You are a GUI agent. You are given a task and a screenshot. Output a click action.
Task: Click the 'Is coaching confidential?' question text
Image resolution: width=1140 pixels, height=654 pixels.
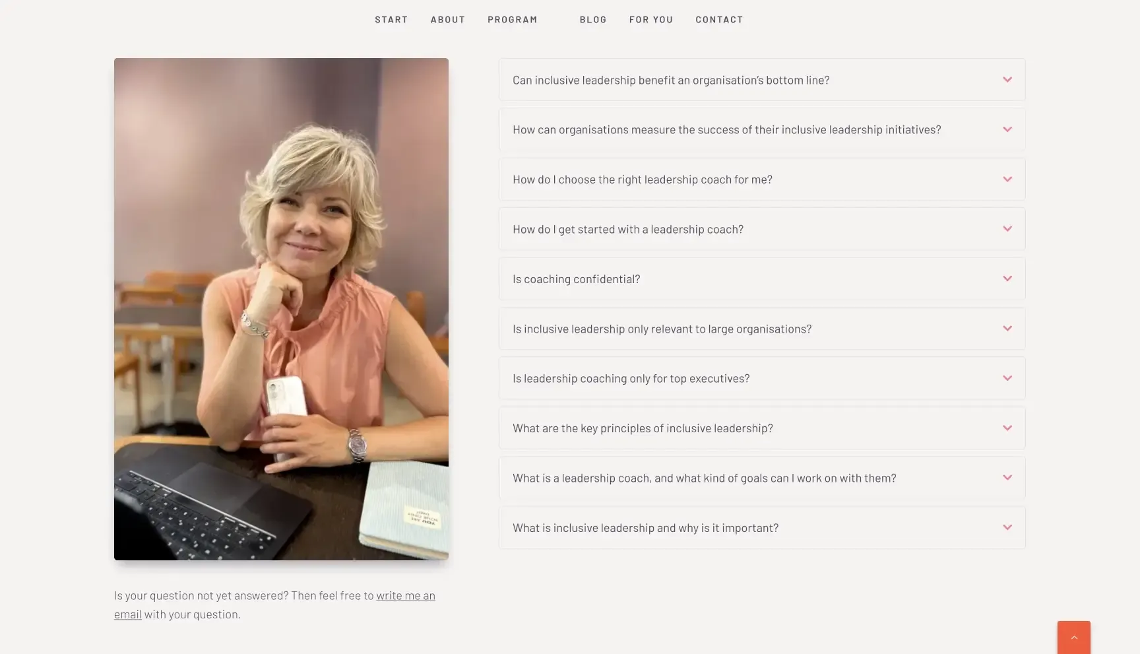(x=576, y=279)
